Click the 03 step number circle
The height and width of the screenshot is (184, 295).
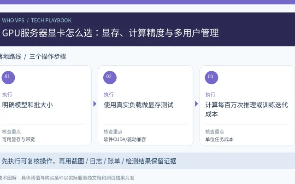[212, 77]
